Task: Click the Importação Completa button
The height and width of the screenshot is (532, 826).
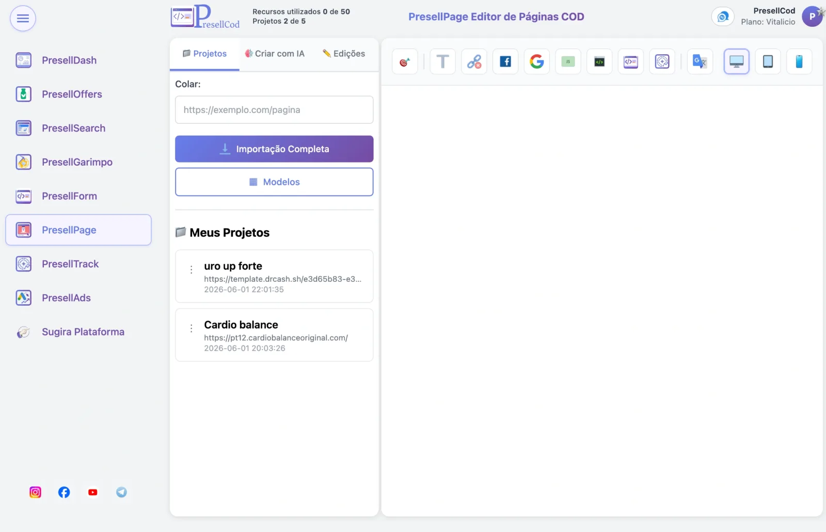Action: click(x=274, y=149)
